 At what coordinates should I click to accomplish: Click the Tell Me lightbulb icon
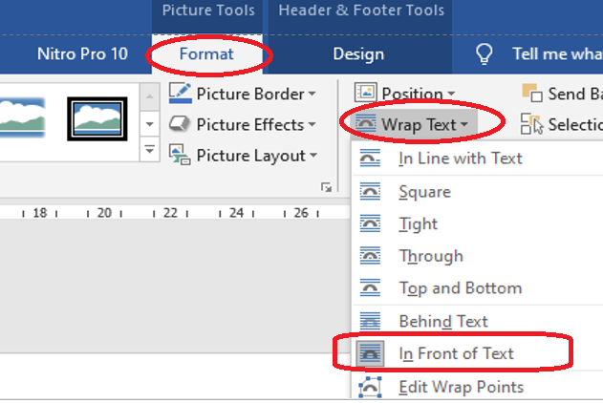click(x=485, y=53)
